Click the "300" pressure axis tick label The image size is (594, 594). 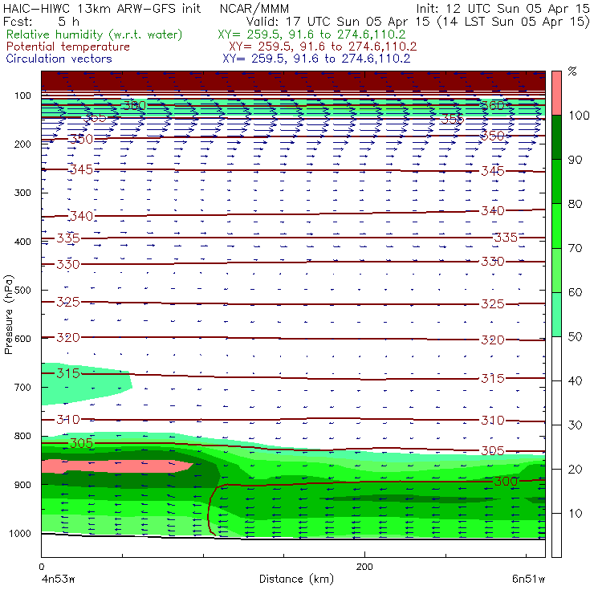click(22, 193)
